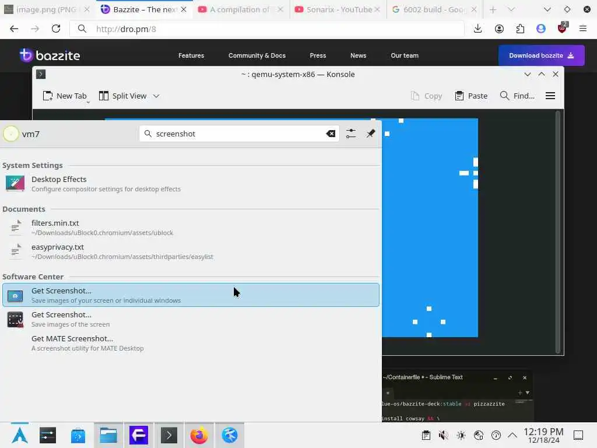The image size is (597, 448).
Task: Open the Arch application launcher
Action: pos(20,435)
